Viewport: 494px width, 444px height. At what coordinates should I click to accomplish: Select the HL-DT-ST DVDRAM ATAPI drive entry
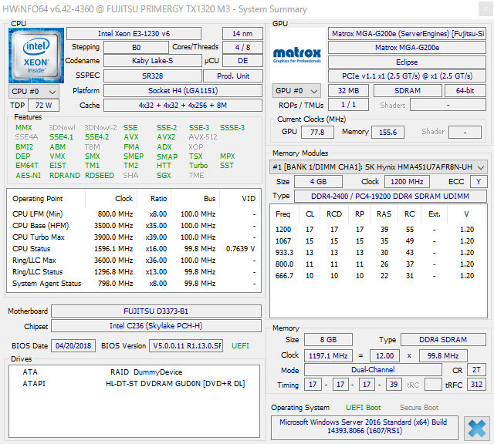click(174, 383)
